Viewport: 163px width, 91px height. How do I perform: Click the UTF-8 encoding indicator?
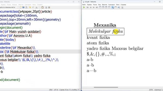click(56, 90)
